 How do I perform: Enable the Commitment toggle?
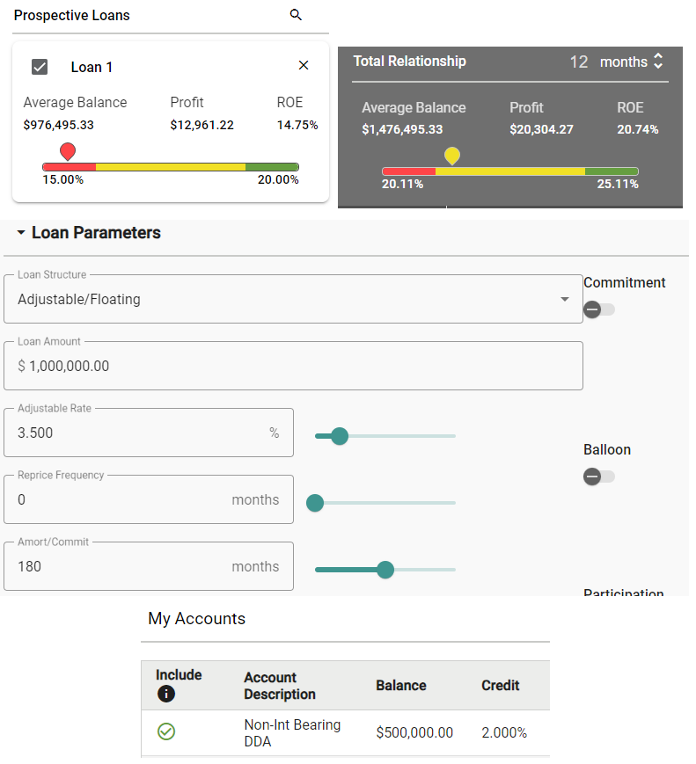click(x=599, y=309)
